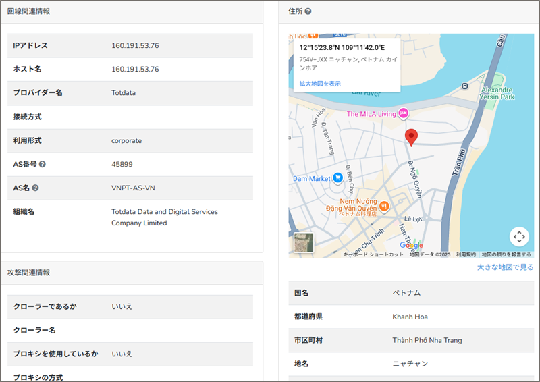Click Alexandre Yersin Park label on map

[x=498, y=94]
